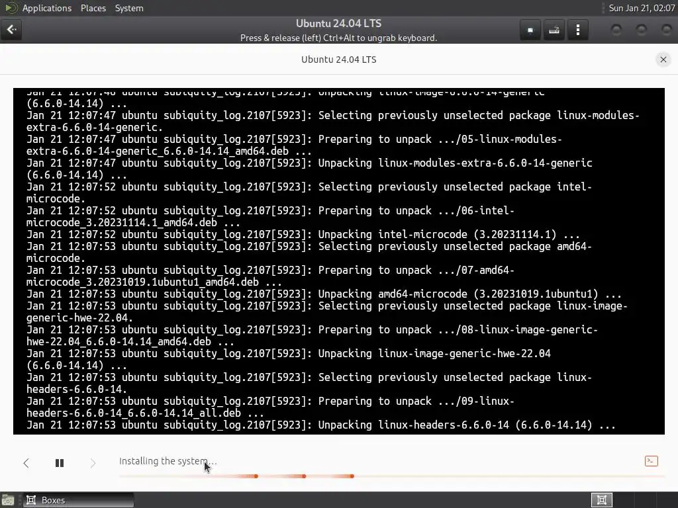The image size is (678, 508).
Task: Click the distro logo in top panel
Action: point(11,8)
